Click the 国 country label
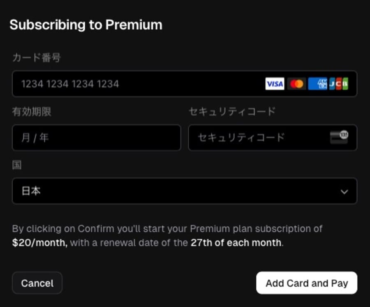370x307 pixels. (x=17, y=165)
